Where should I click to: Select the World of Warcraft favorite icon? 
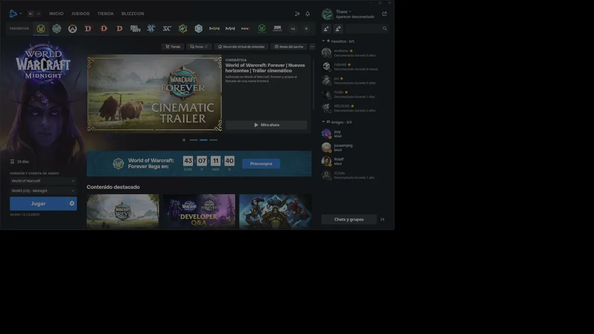coord(41,29)
